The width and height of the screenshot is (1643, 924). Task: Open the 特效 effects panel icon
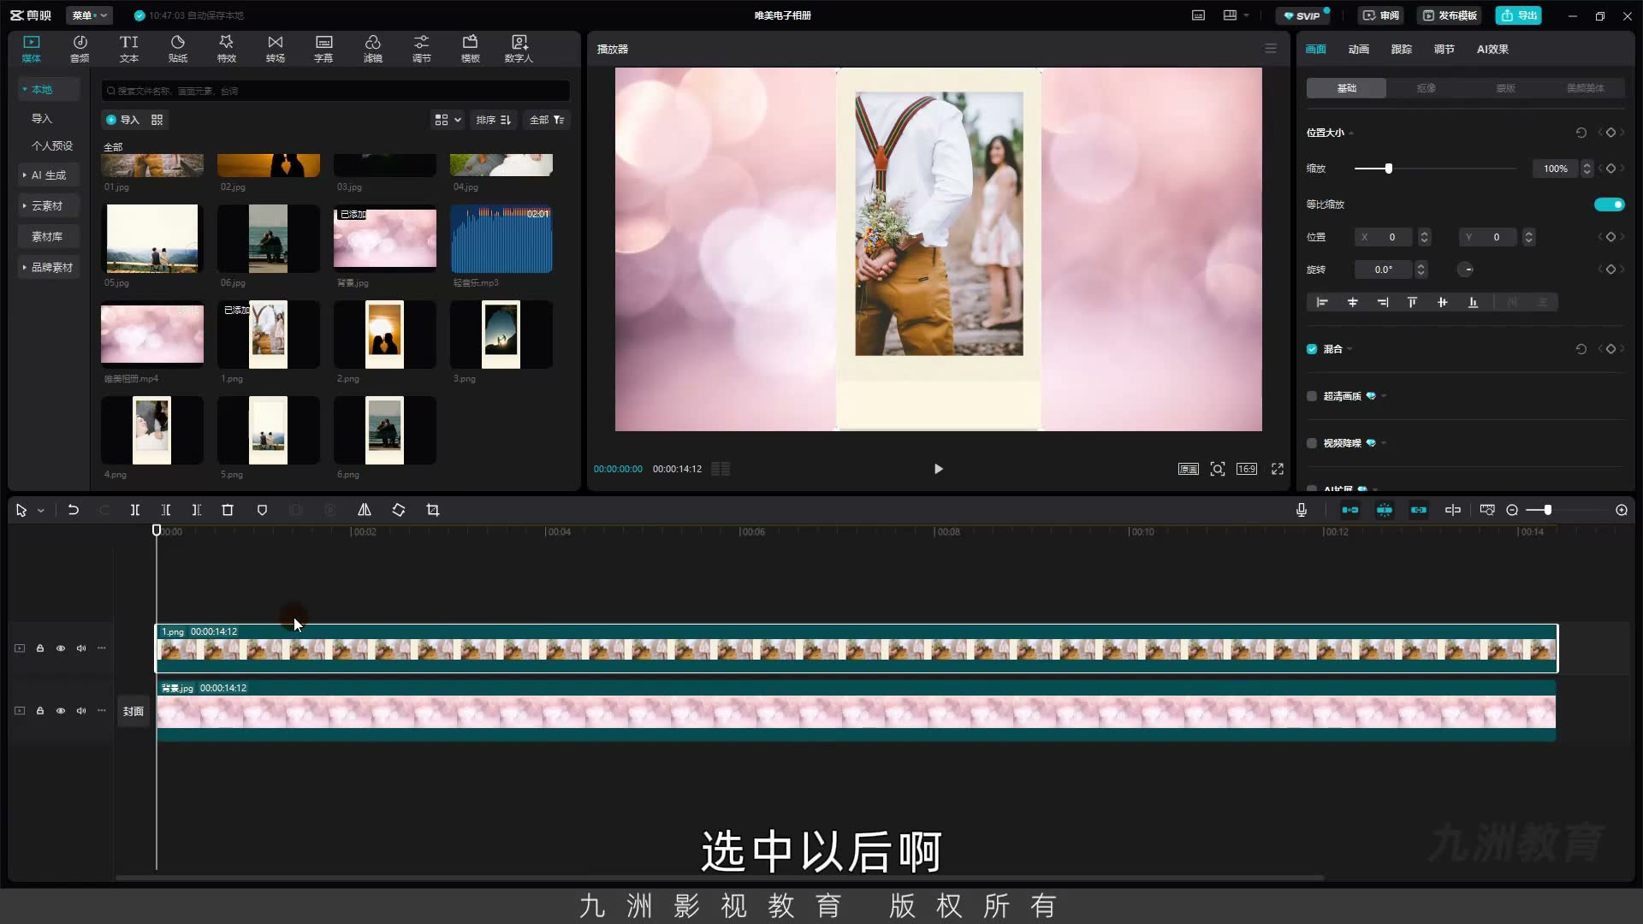pos(226,49)
